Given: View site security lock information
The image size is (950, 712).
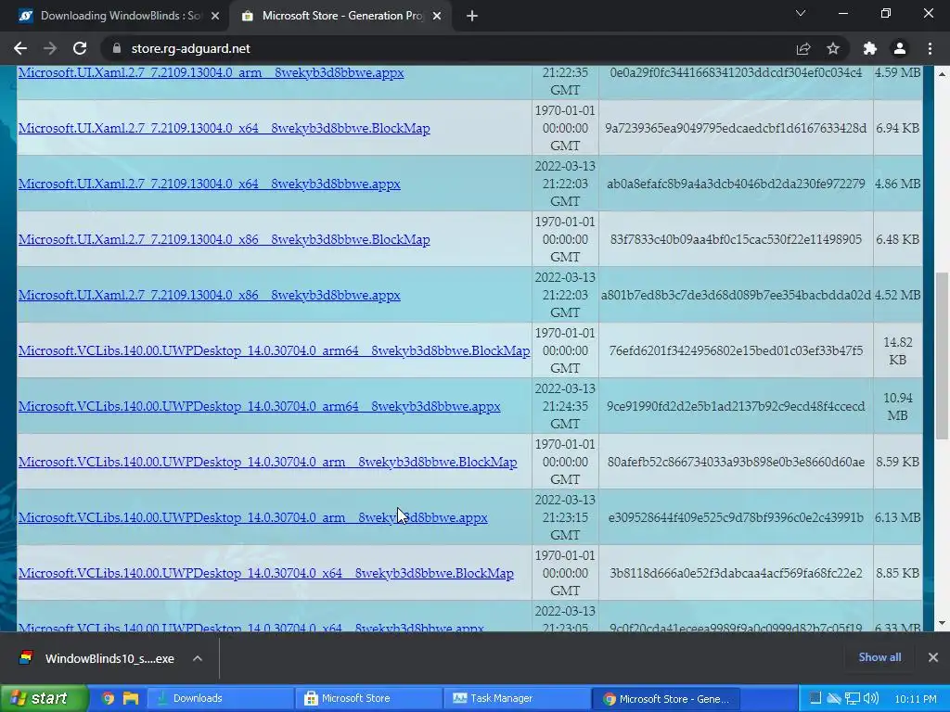Looking at the screenshot, I should (117, 48).
